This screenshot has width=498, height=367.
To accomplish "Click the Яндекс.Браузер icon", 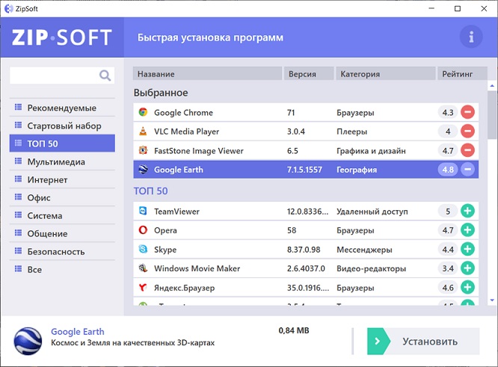I will (x=143, y=287).
